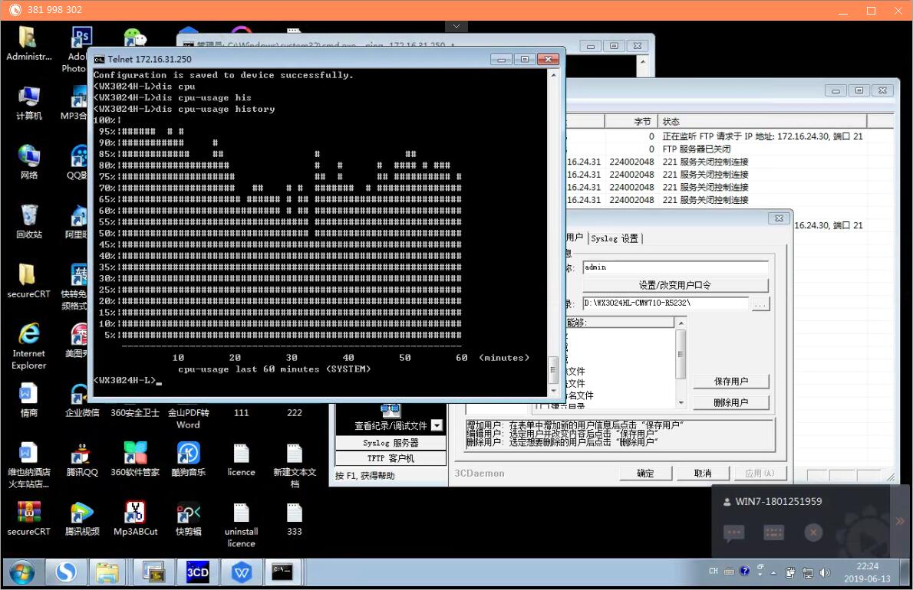Viewport: 913px width, 590px height.
Task: Open the 360软件管家 desktop shortcut
Action: click(x=135, y=459)
